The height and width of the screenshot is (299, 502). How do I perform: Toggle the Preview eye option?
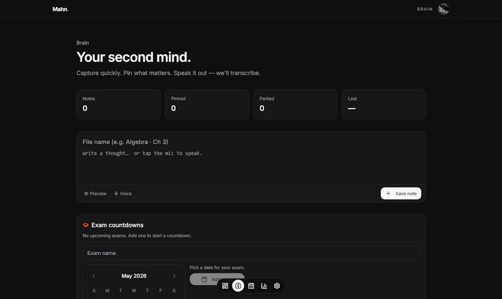pyautogui.click(x=95, y=194)
